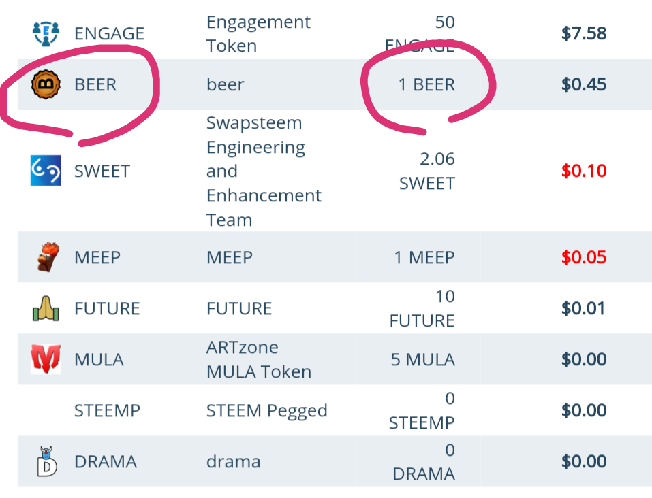Select the FUTURE praying hands icon
Image resolution: width=652 pixels, height=498 pixels.
pyautogui.click(x=46, y=309)
